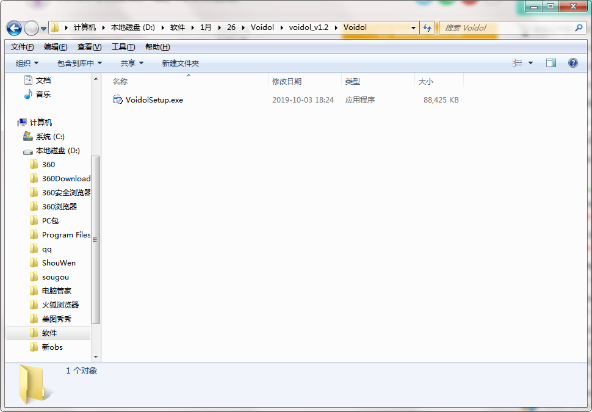Click the sougou folder icon
Screen dimensions: 592x412
tap(34, 277)
